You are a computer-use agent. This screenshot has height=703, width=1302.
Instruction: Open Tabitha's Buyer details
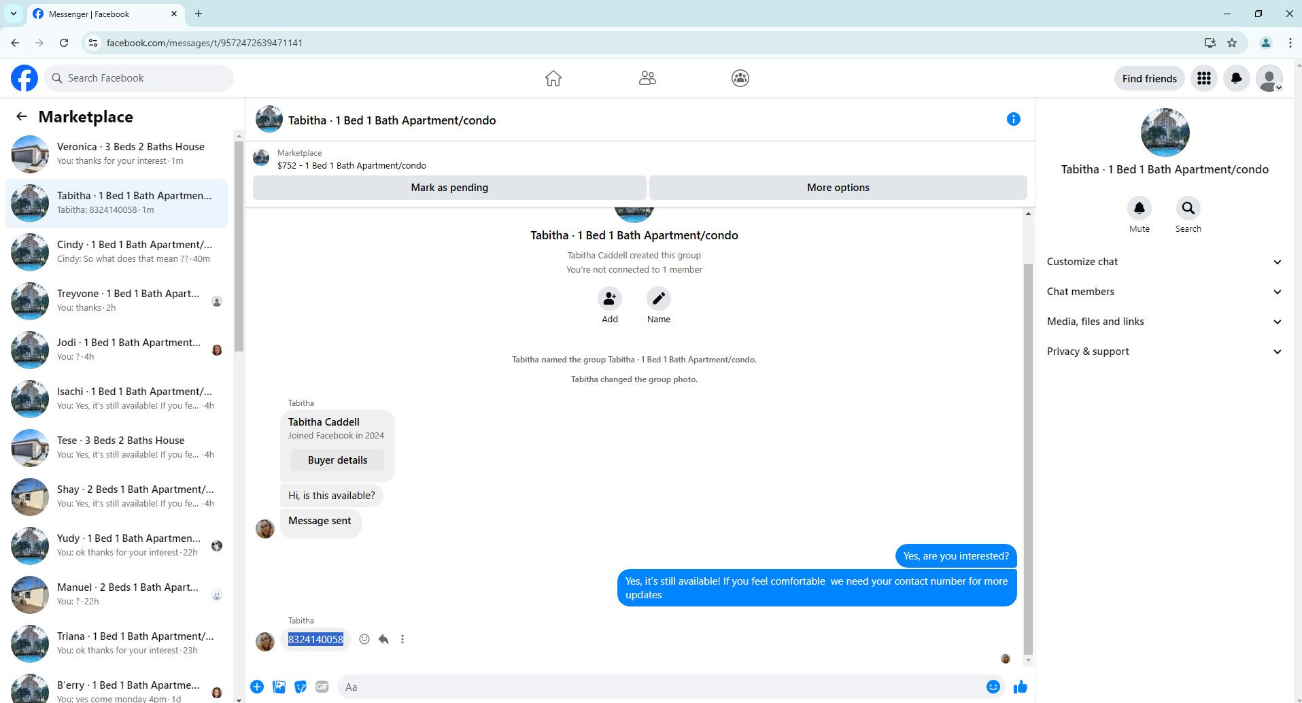pyautogui.click(x=337, y=460)
